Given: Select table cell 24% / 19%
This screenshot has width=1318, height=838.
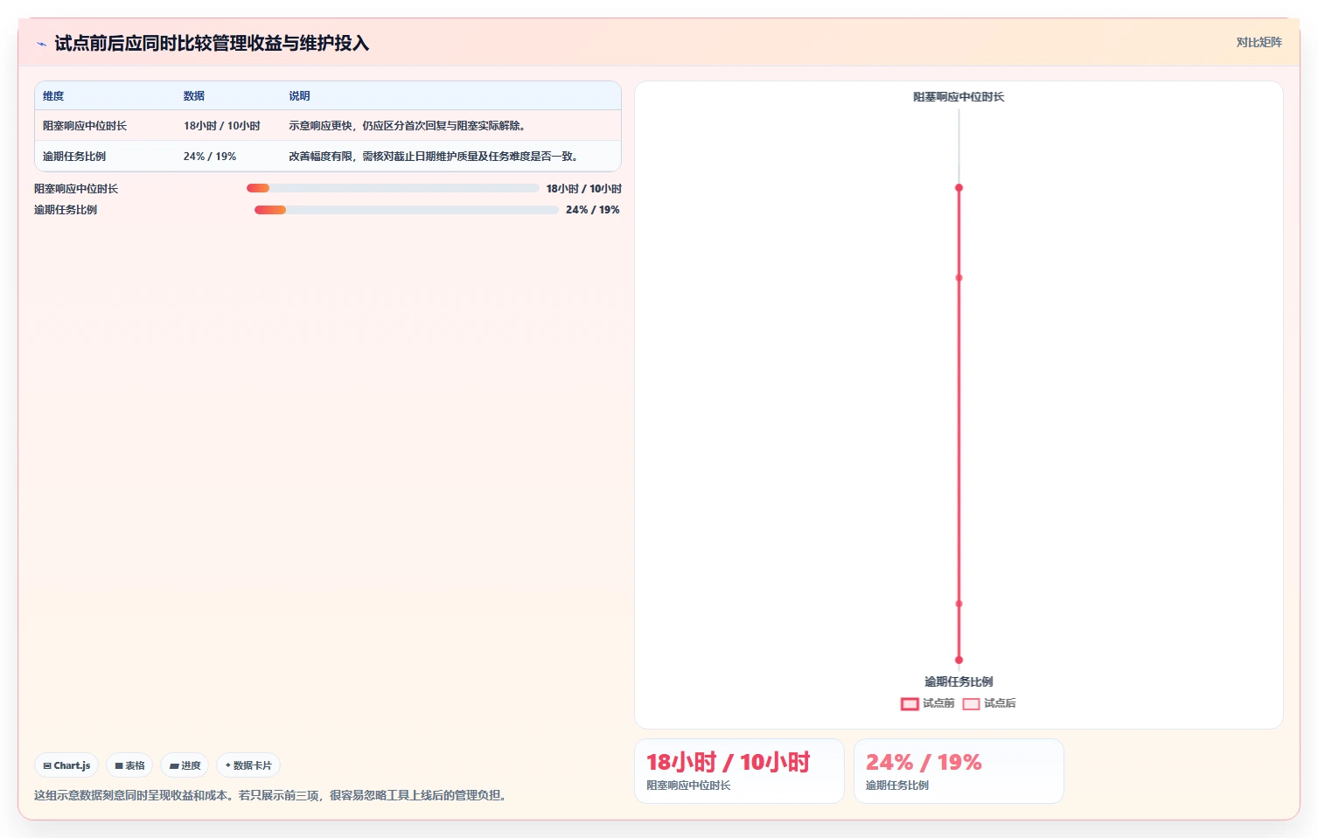Looking at the screenshot, I should pos(210,157).
